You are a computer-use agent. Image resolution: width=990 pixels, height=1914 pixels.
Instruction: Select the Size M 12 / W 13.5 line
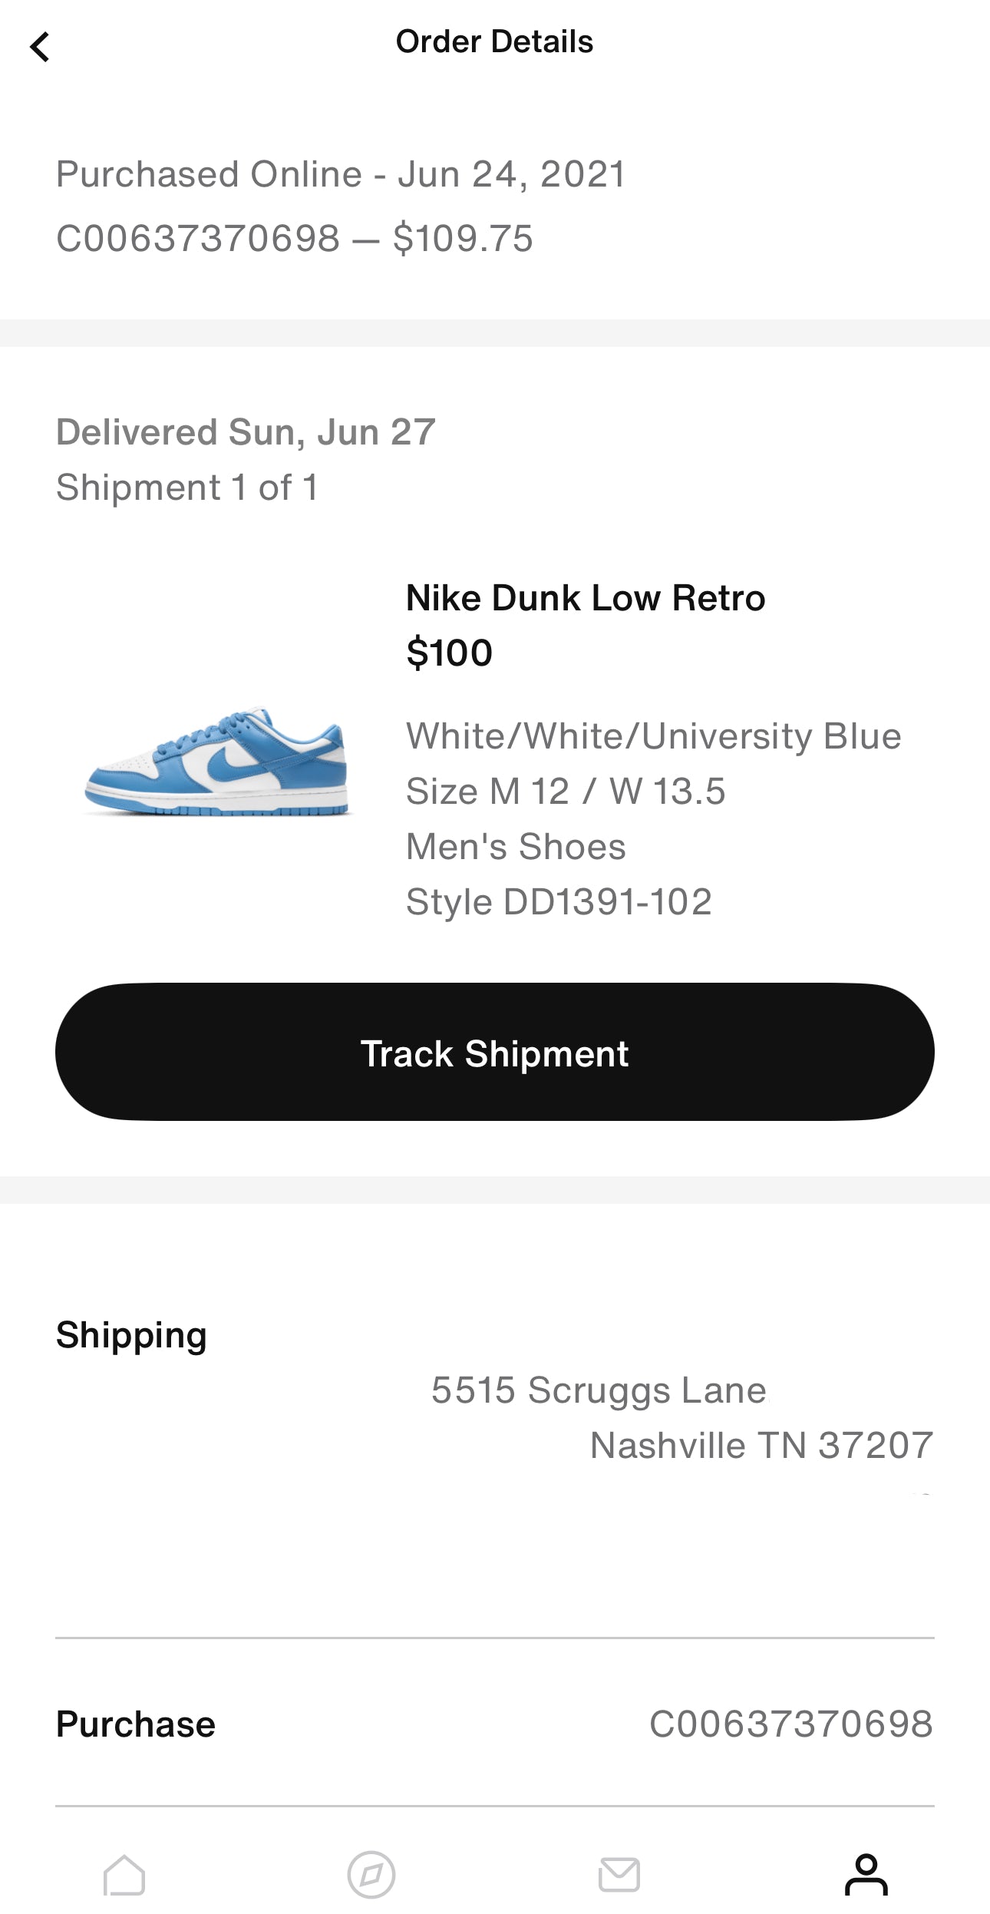[x=566, y=792]
